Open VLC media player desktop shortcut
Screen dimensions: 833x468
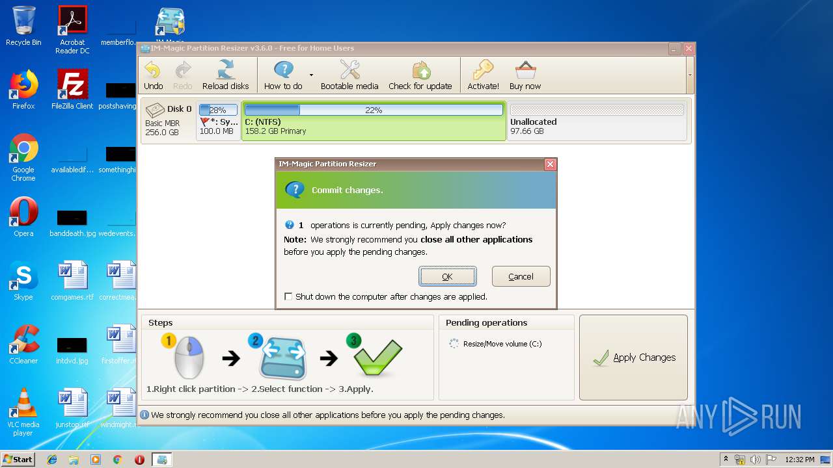[23, 412]
